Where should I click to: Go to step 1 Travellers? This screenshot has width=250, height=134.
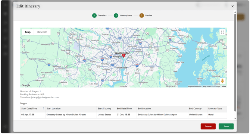coord(99,15)
